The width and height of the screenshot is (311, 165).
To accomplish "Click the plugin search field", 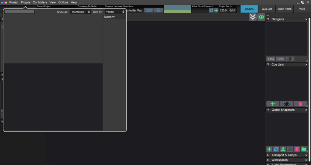I will tap(19, 12).
